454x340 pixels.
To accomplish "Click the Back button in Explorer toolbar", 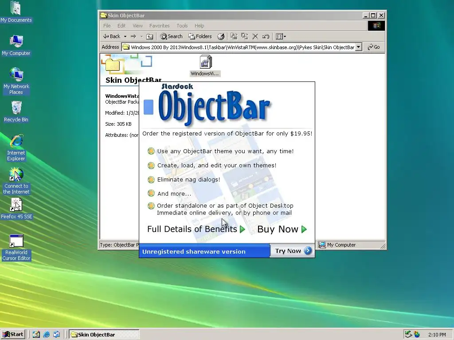I will [x=112, y=36].
